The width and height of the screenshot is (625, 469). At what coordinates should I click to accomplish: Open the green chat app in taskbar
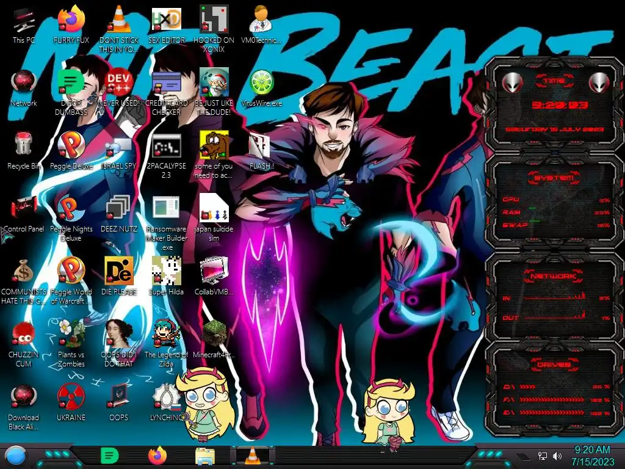(x=110, y=456)
